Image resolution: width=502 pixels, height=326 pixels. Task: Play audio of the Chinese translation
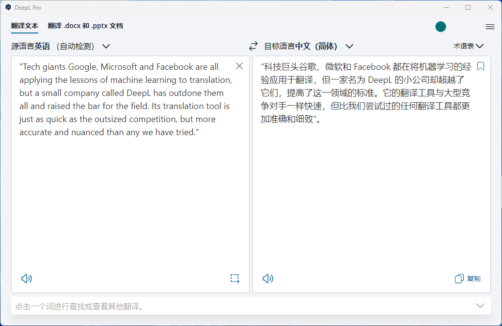point(268,279)
